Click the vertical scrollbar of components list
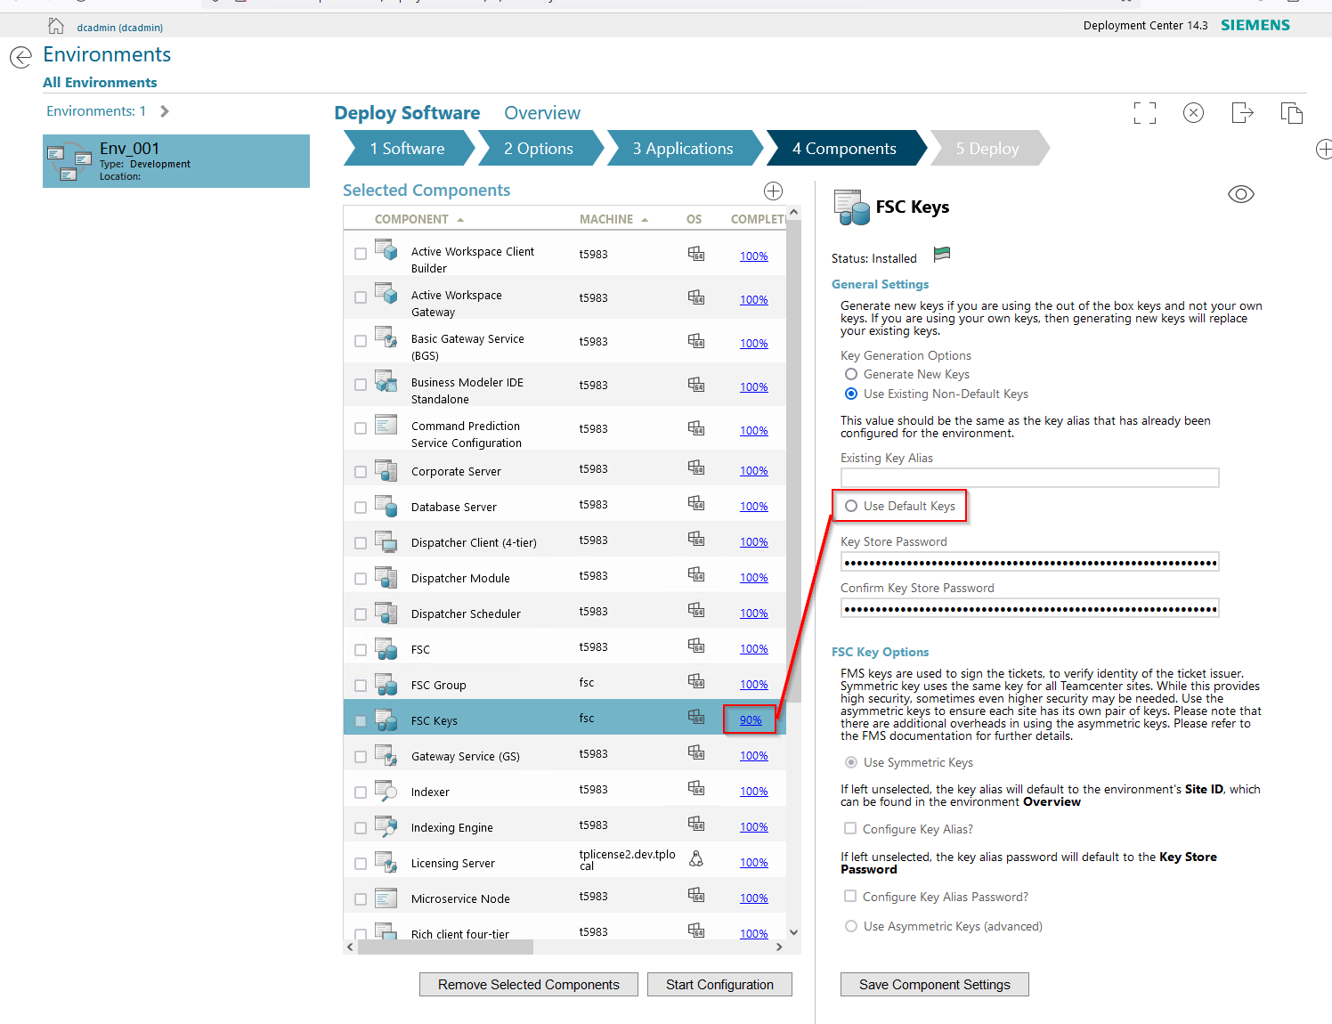 click(793, 461)
